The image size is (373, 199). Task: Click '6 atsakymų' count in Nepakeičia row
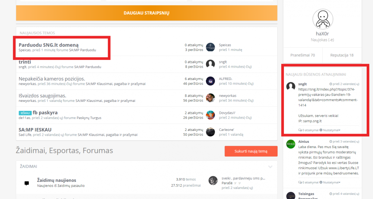click(194, 79)
